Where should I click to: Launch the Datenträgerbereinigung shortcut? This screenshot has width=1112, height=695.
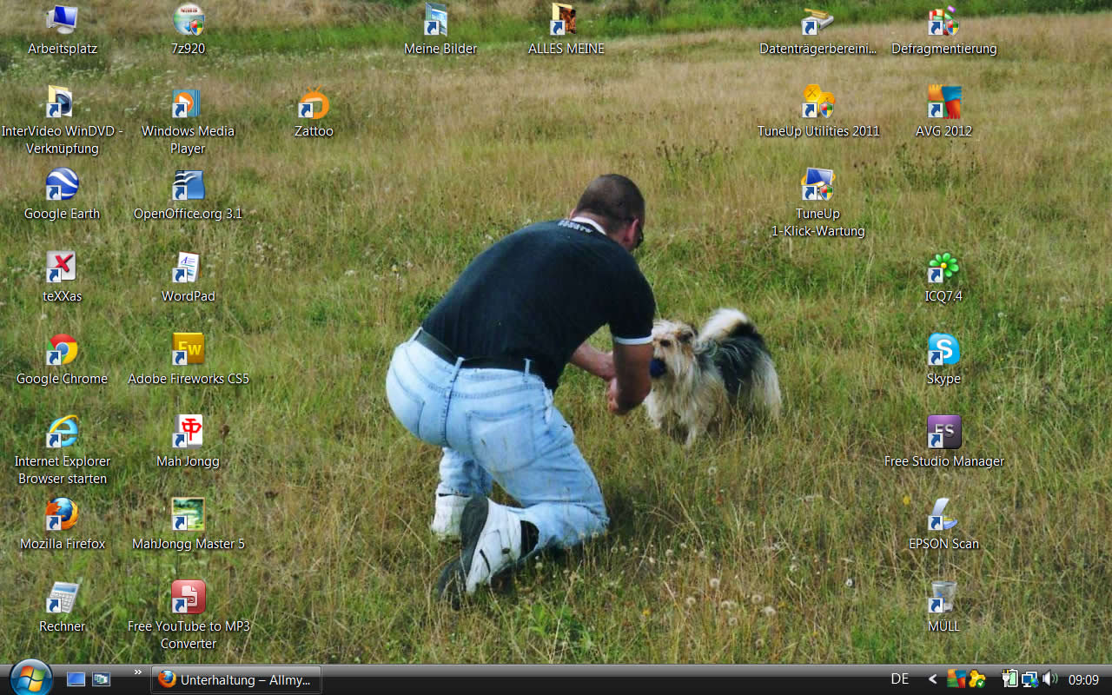pyautogui.click(x=817, y=20)
